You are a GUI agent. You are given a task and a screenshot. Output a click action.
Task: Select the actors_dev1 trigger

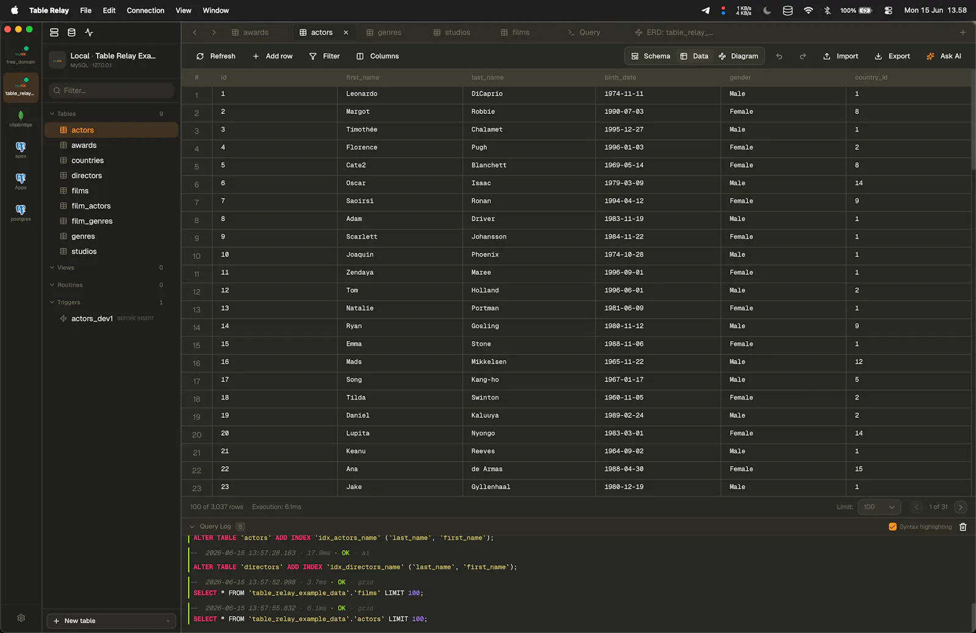pyautogui.click(x=112, y=319)
